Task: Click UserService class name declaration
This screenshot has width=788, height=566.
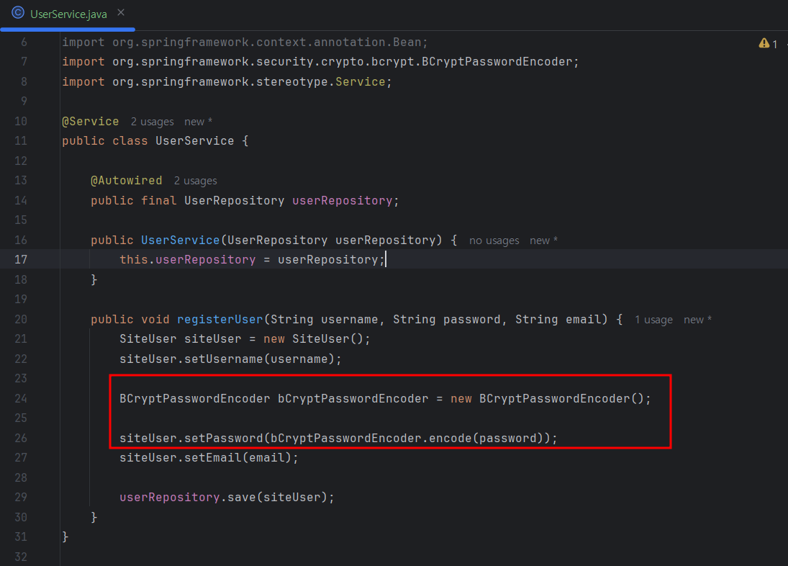Action: pos(194,140)
